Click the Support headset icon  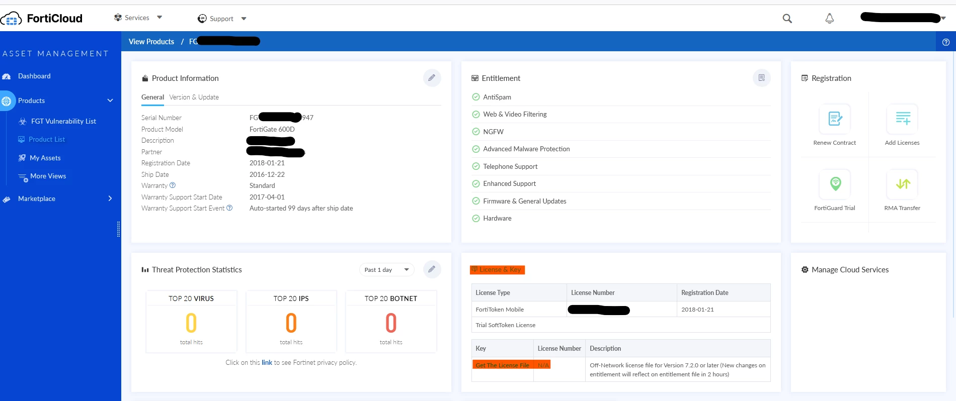pos(202,19)
